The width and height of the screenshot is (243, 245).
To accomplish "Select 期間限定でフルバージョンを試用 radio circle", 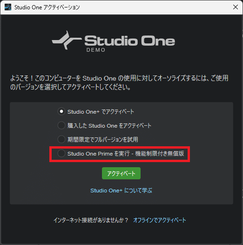I will [x=61, y=139].
